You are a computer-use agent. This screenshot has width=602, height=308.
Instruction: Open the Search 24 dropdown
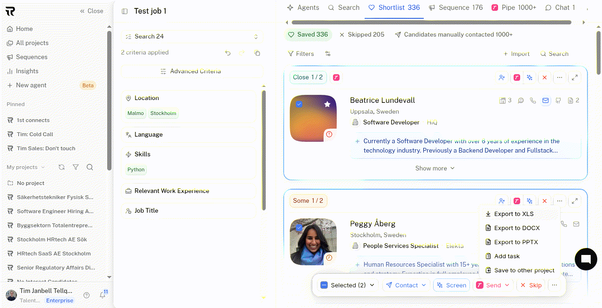click(192, 37)
